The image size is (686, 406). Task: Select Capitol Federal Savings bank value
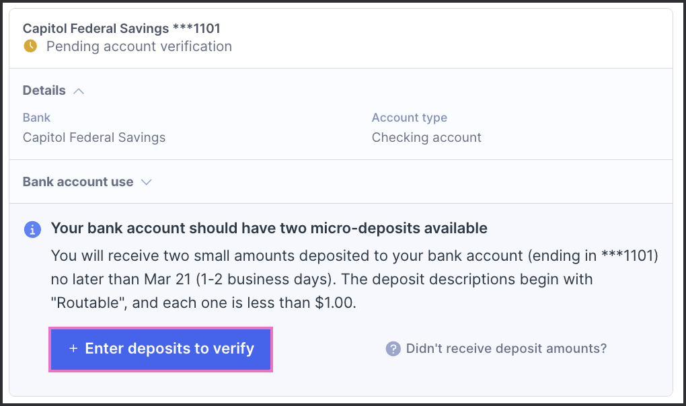coord(94,137)
